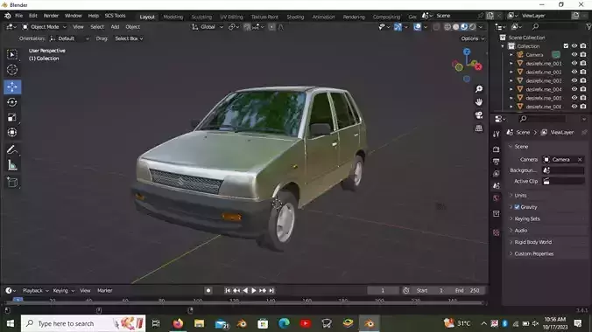Expand the Rigid Body World panel
Viewport: 592px width, 332px height.
(x=532, y=242)
